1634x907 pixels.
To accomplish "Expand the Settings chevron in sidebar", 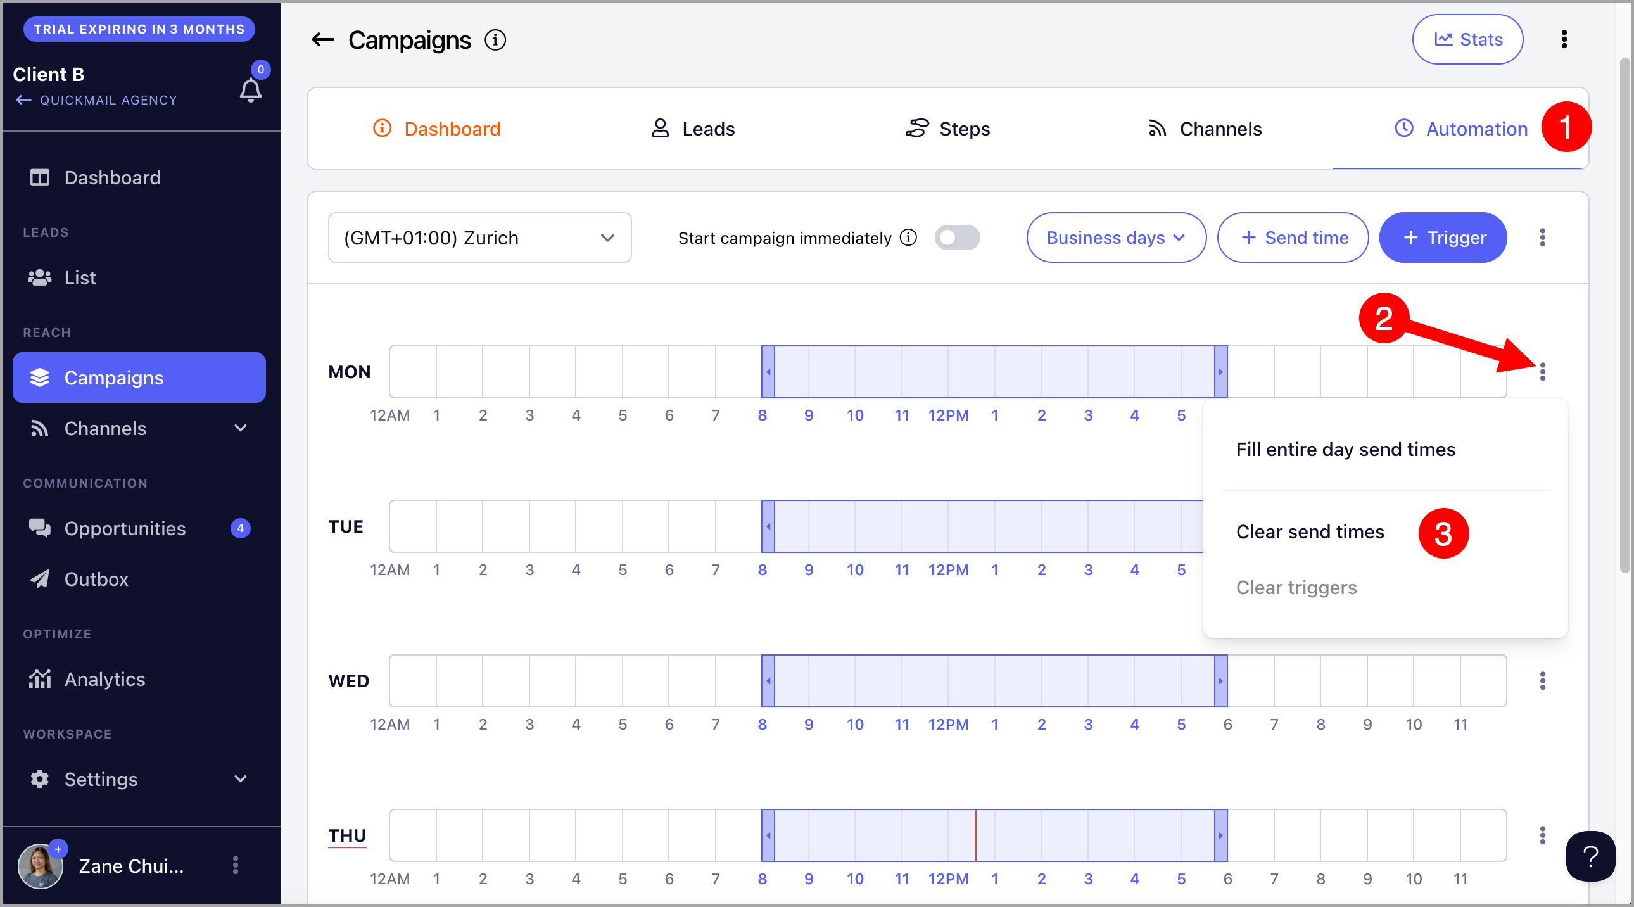I will [x=241, y=779].
